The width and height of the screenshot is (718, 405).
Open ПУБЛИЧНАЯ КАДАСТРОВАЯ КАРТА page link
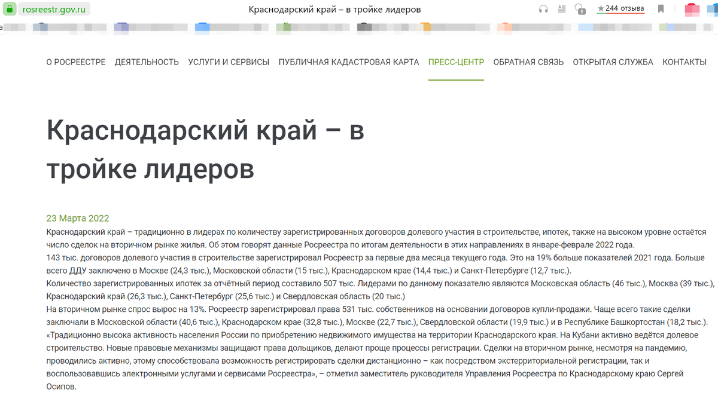[x=348, y=62]
